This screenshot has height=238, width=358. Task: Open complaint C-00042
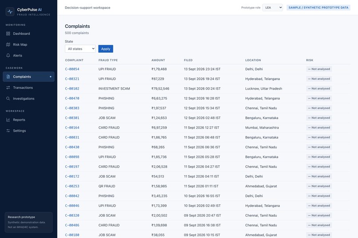click(72, 196)
